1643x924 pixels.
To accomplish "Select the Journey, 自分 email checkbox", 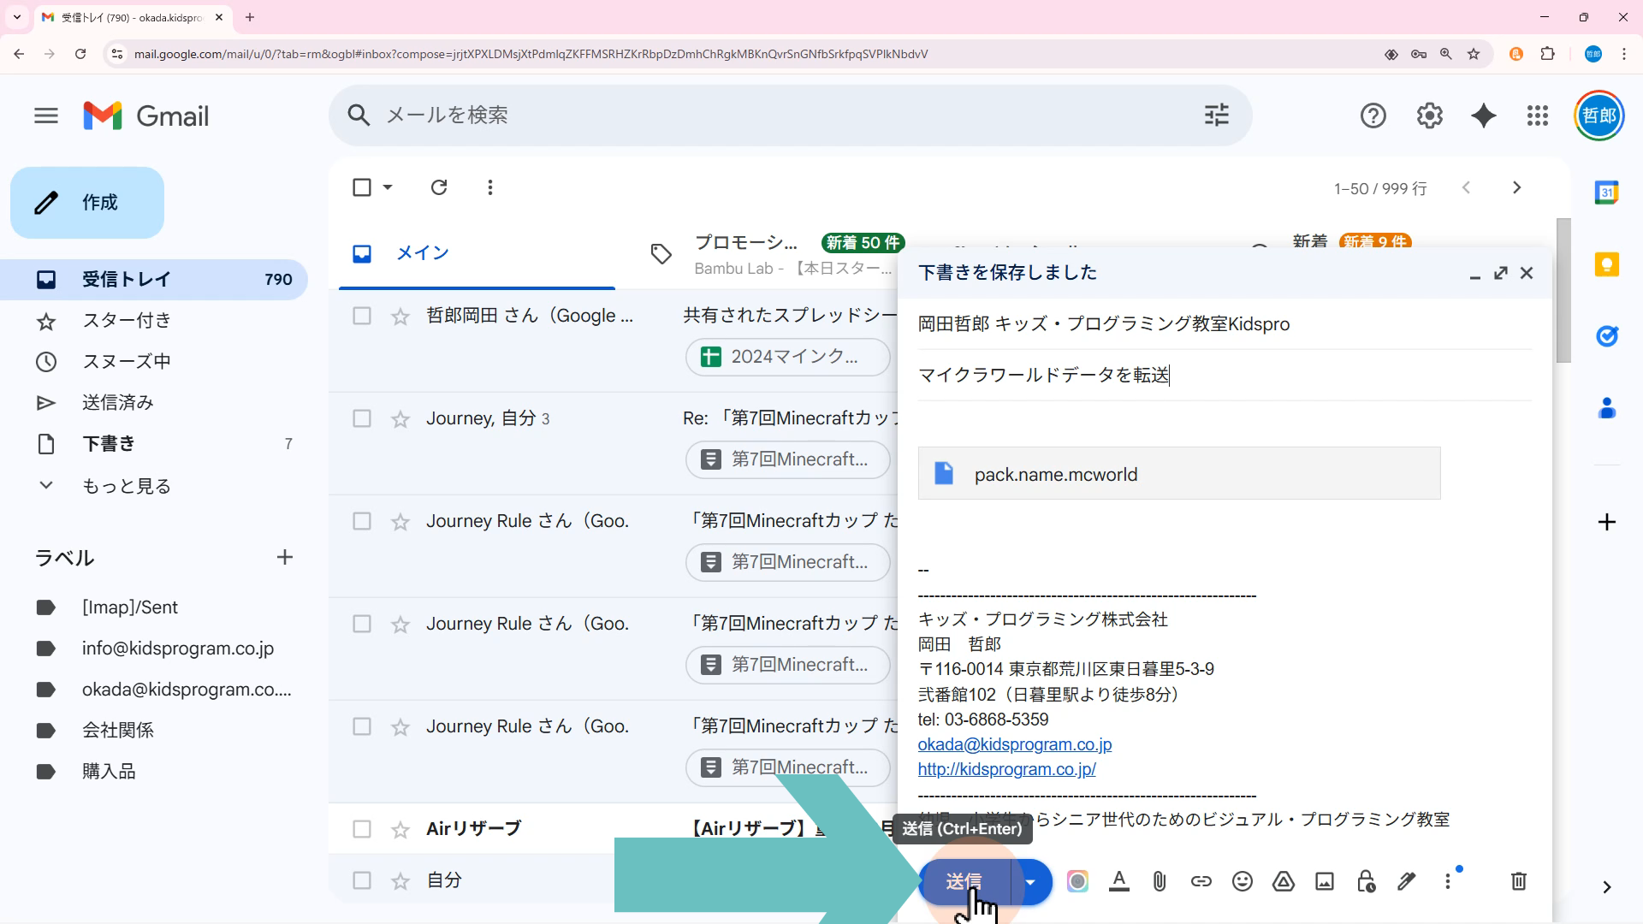I will click(362, 418).
